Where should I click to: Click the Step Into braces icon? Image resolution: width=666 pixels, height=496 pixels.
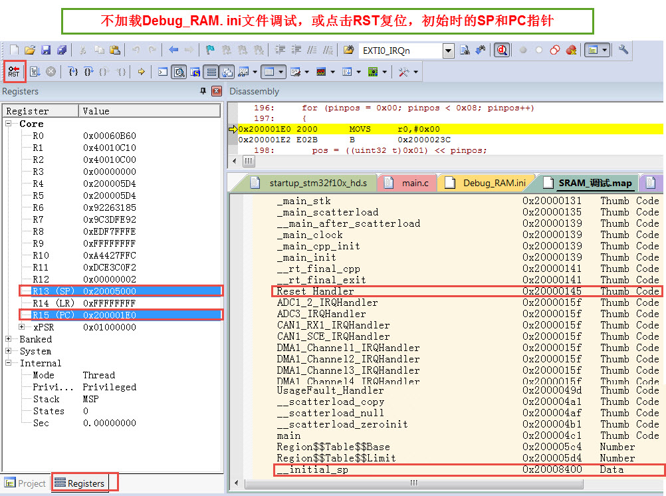74,72
